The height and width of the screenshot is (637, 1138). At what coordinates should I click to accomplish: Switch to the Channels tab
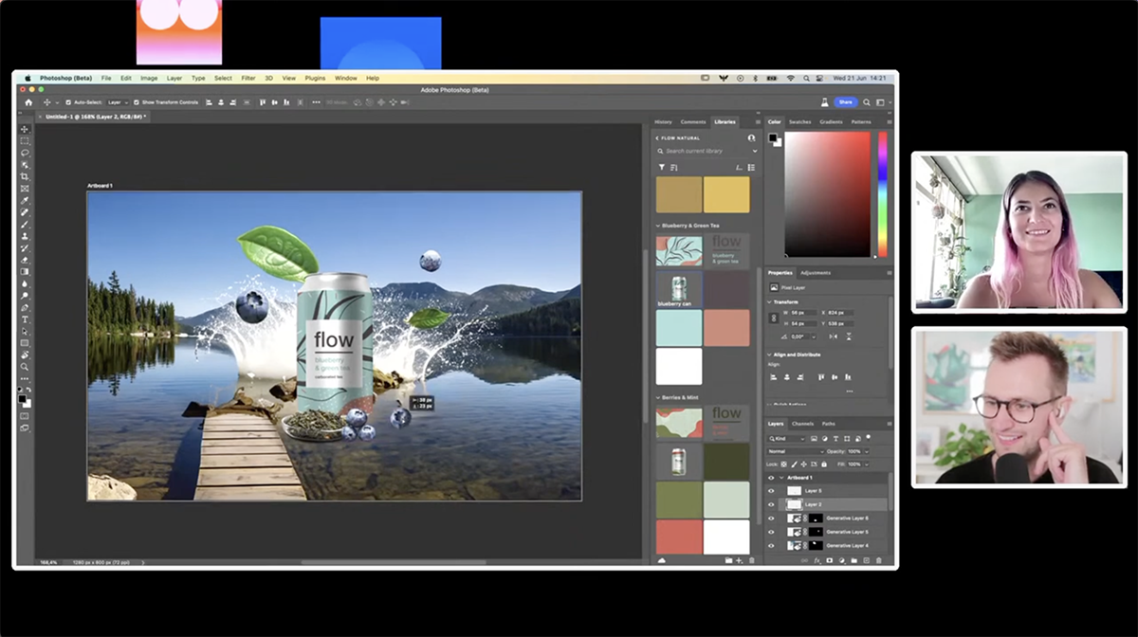pyautogui.click(x=802, y=424)
